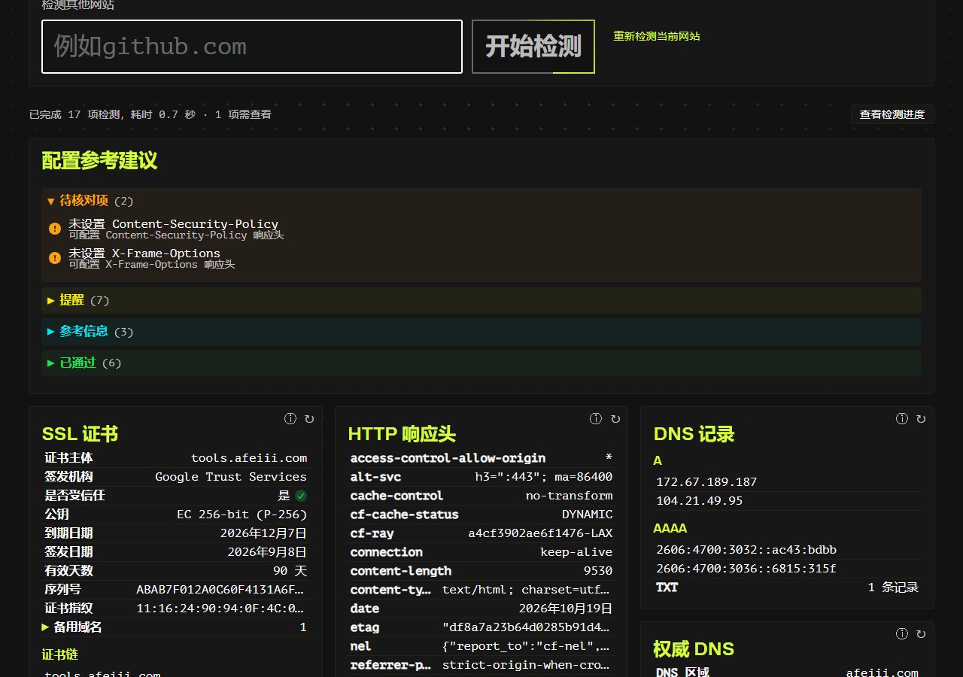Select A record 172.67.189.187
This screenshot has width=963, height=677.
(706, 482)
